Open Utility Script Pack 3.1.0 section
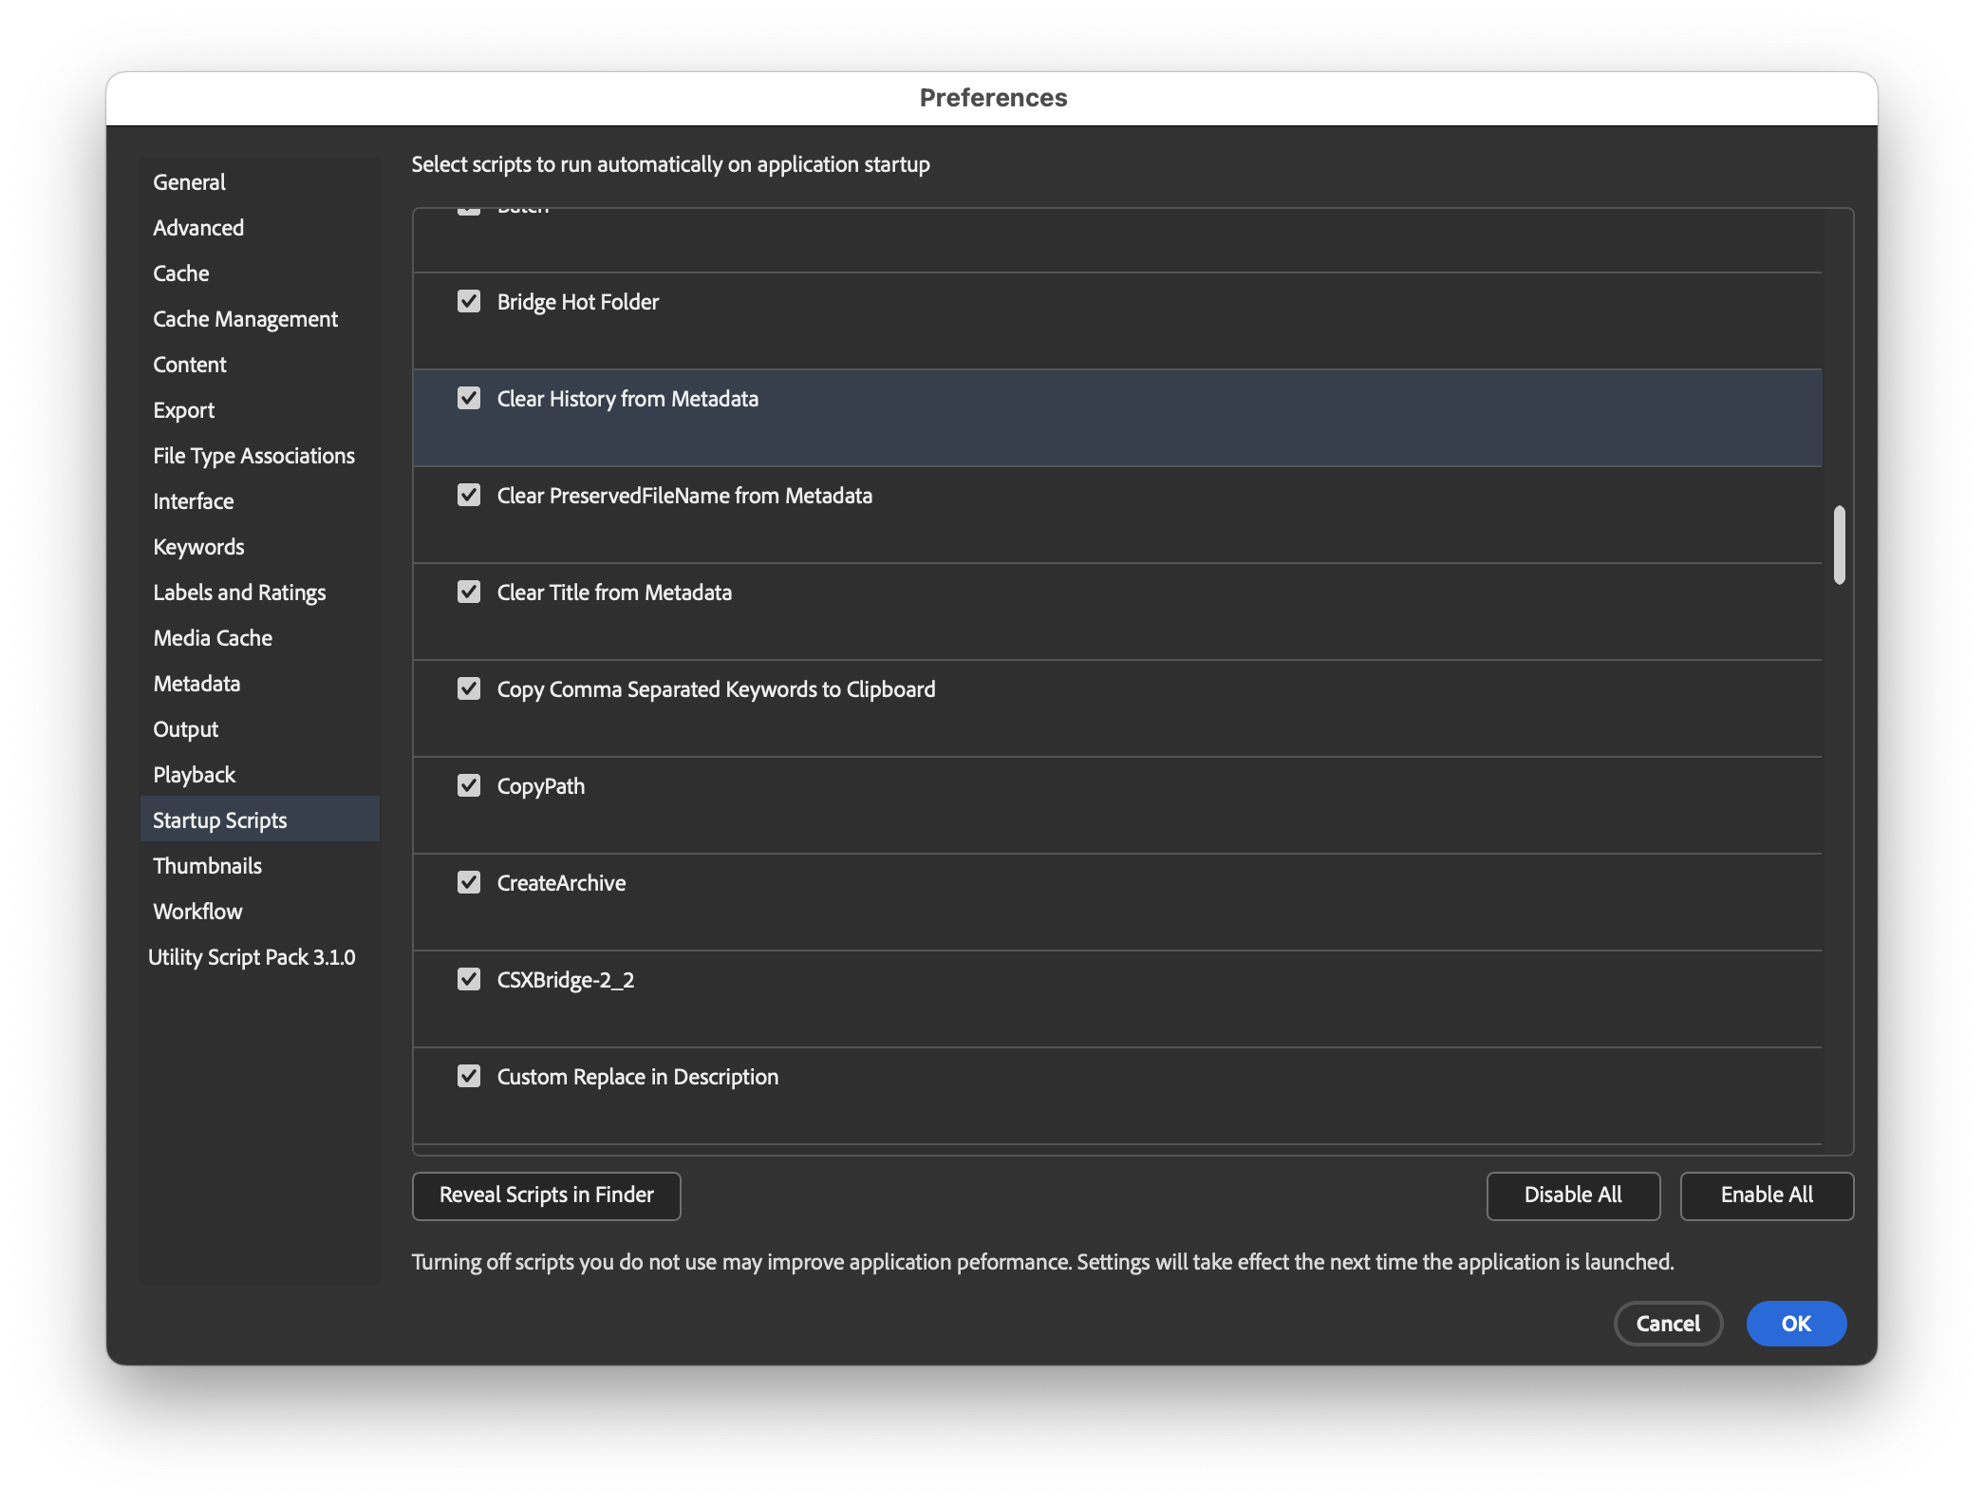Image resolution: width=1984 pixels, height=1506 pixels. tap(252, 956)
